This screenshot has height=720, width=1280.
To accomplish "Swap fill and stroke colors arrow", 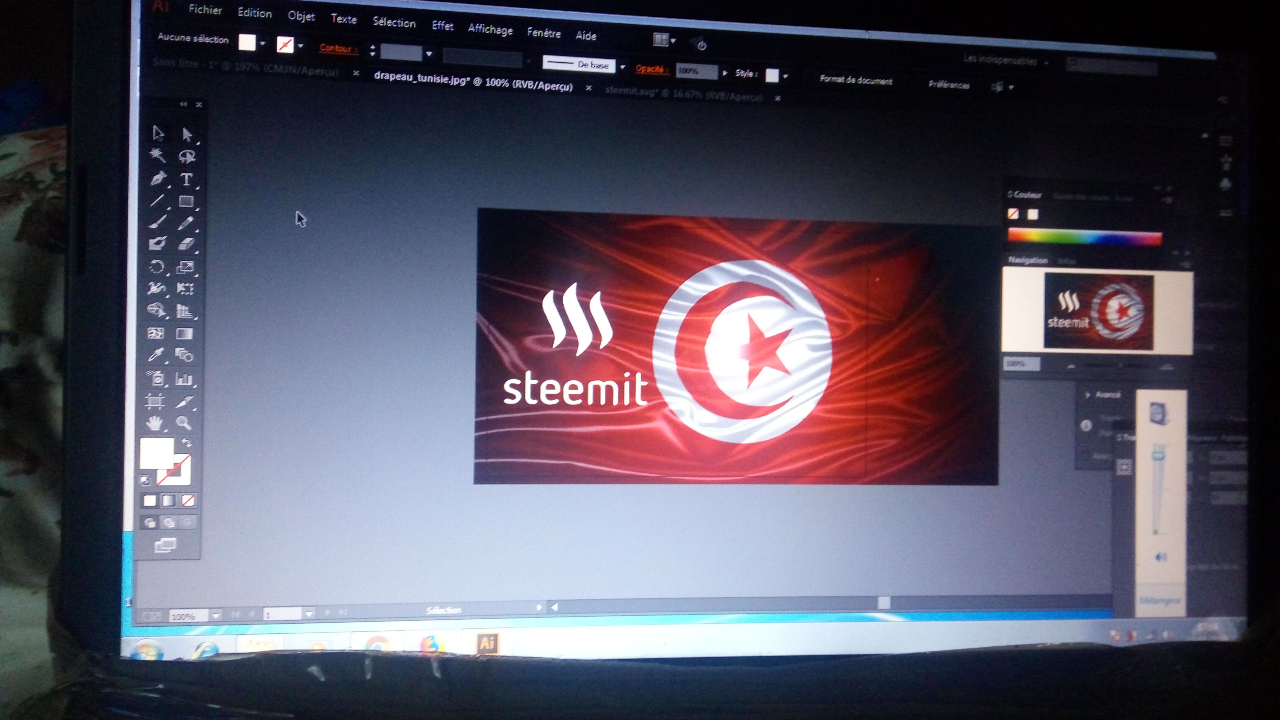I will 186,442.
